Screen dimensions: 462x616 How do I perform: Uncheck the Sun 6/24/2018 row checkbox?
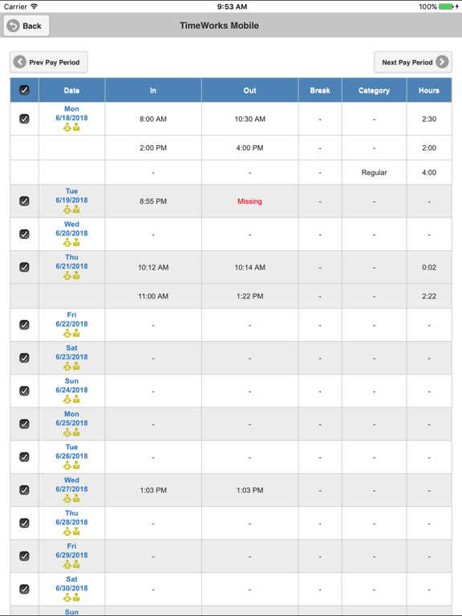tap(24, 391)
